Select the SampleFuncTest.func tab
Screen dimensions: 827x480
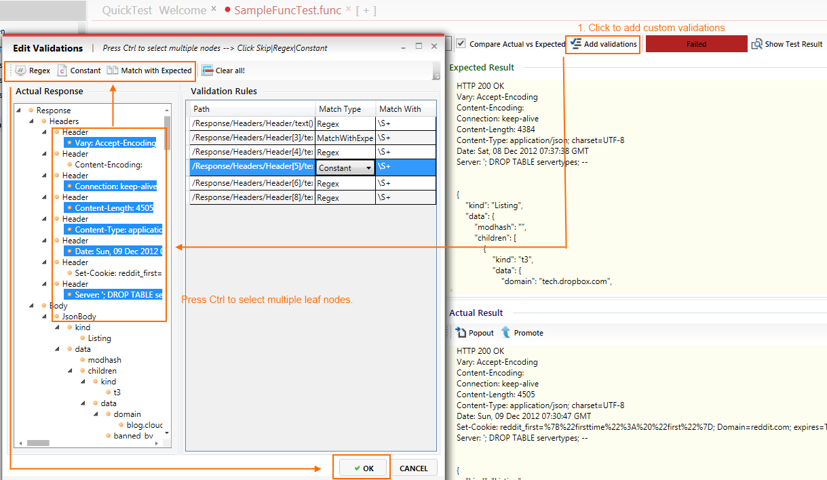point(288,10)
